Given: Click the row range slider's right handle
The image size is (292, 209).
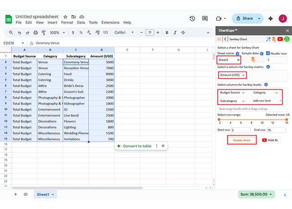Looking at the screenshot, I should tap(286, 120).
